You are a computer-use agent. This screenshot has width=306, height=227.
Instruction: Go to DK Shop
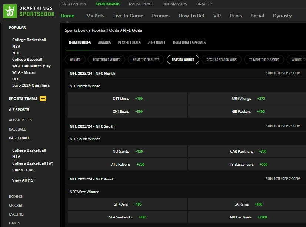(204, 4)
